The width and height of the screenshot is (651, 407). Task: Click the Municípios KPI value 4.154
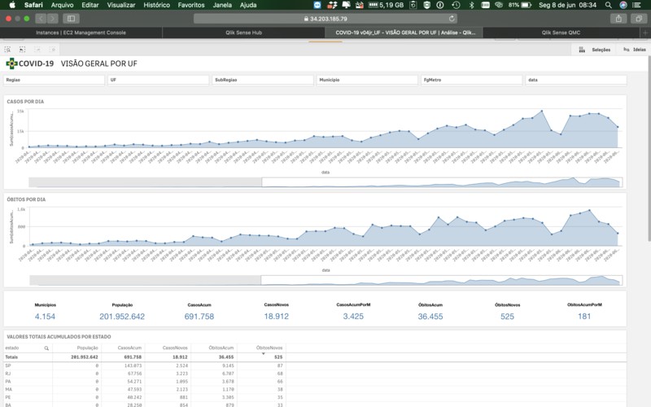45,317
